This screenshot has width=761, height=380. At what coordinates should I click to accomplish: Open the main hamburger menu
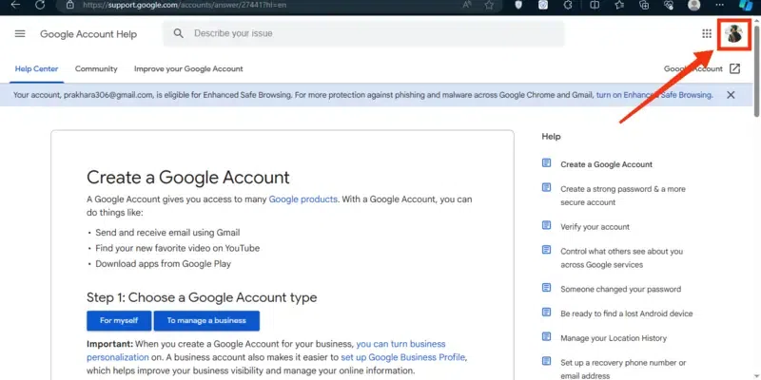pos(20,34)
